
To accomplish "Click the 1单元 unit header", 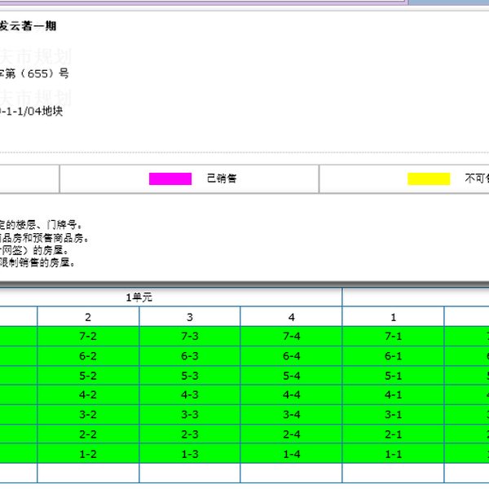I will pyautogui.click(x=139, y=297).
